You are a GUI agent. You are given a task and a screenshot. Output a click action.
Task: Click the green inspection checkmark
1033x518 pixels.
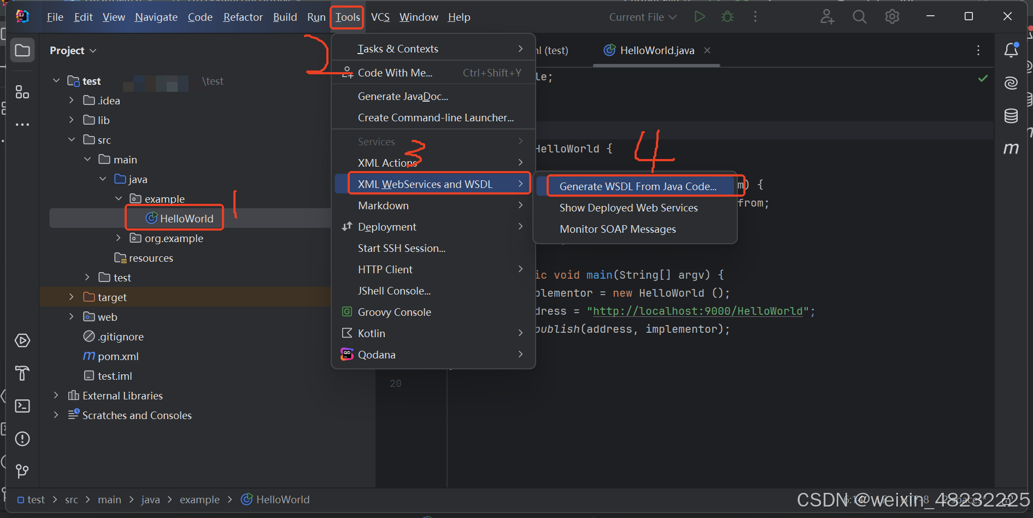coord(983,79)
